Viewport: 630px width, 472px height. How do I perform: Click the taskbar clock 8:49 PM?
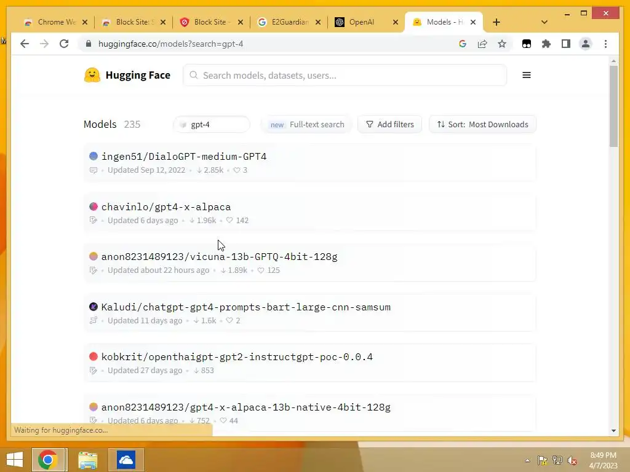[603, 455]
